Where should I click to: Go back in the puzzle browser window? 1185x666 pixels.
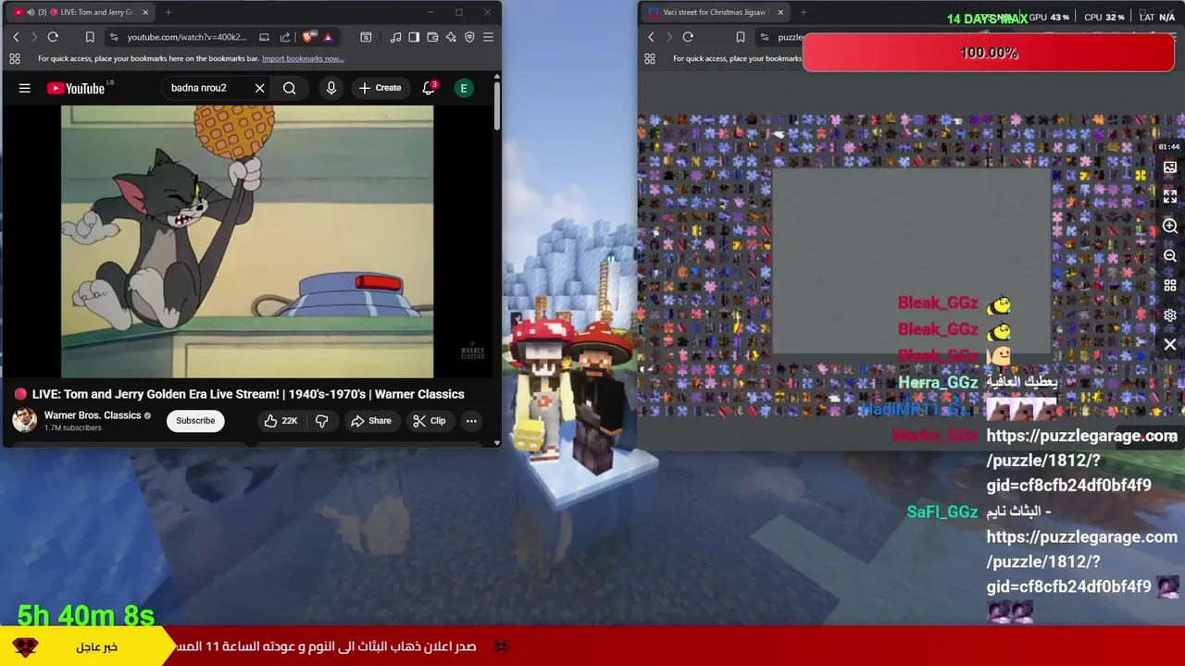[651, 37]
